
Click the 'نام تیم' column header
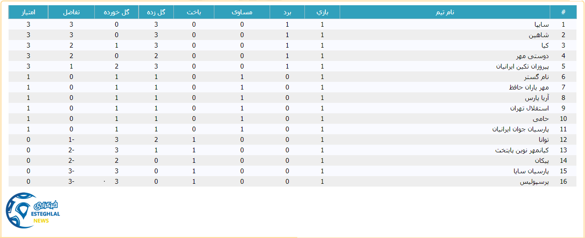[x=444, y=12]
